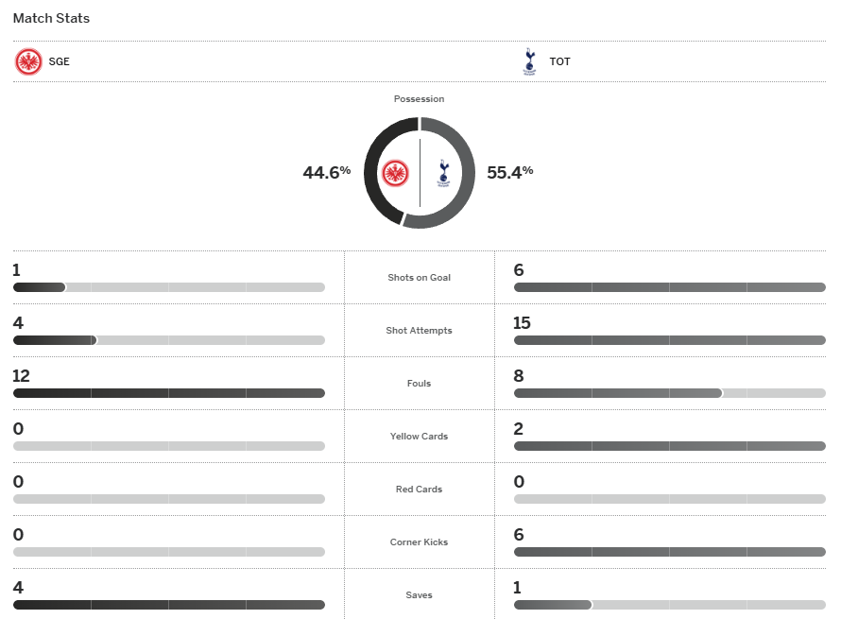Click the gray TOT segment of the possession ring
Viewport: 841px width, 619px height.
[x=464, y=173]
